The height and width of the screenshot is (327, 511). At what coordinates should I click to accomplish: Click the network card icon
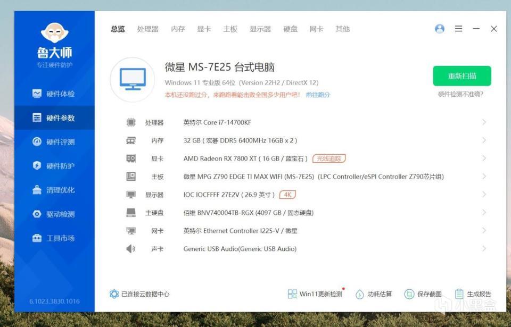(131, 231)
